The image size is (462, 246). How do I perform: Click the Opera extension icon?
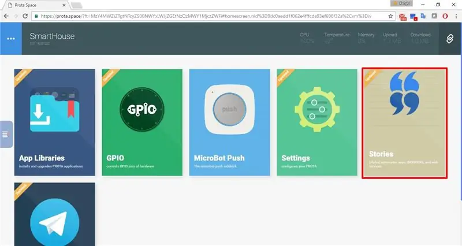pos(445,16)
